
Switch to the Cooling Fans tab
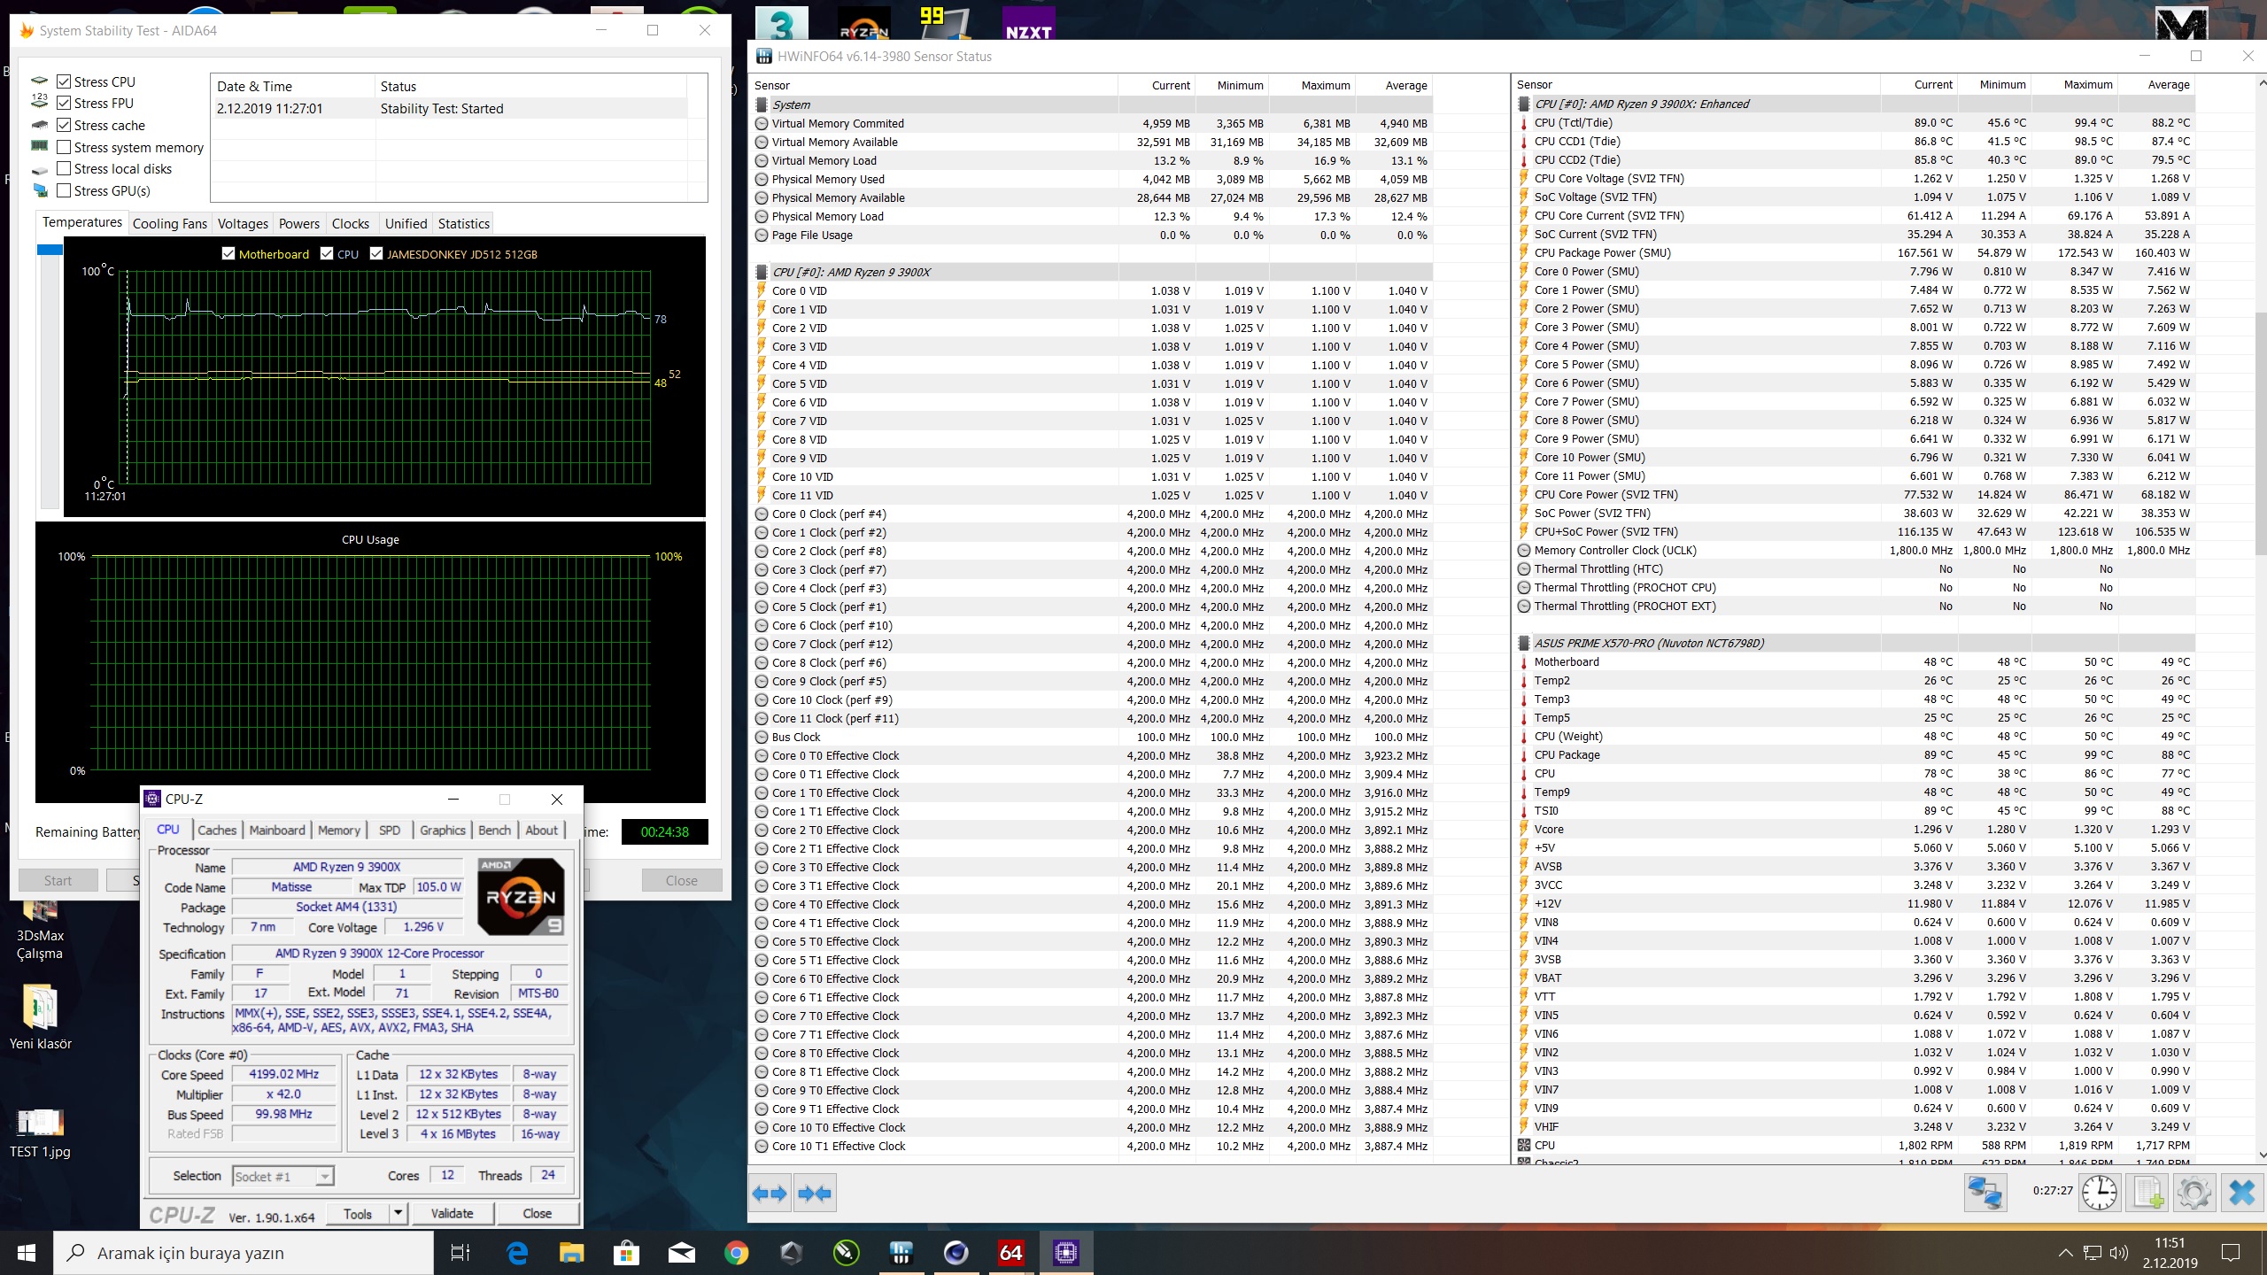(x=169, y=224)
